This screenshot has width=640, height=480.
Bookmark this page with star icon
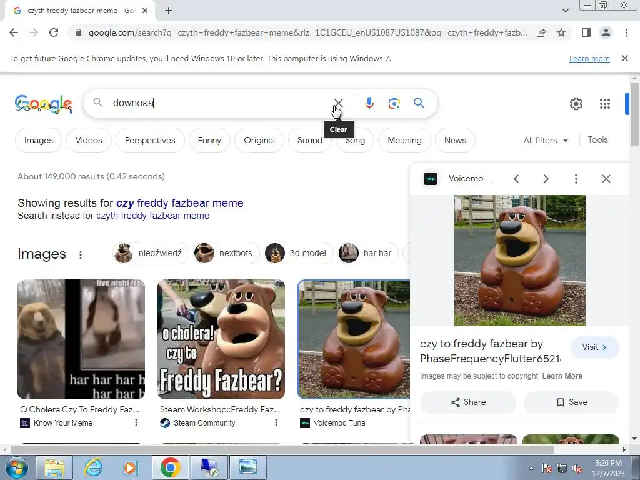pyautogui.click(x=561, y=32)
